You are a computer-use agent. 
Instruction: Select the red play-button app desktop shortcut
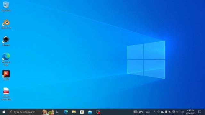(x=6, y=75)
